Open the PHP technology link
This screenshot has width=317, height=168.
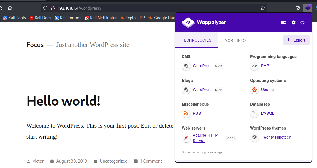point(265,66)
